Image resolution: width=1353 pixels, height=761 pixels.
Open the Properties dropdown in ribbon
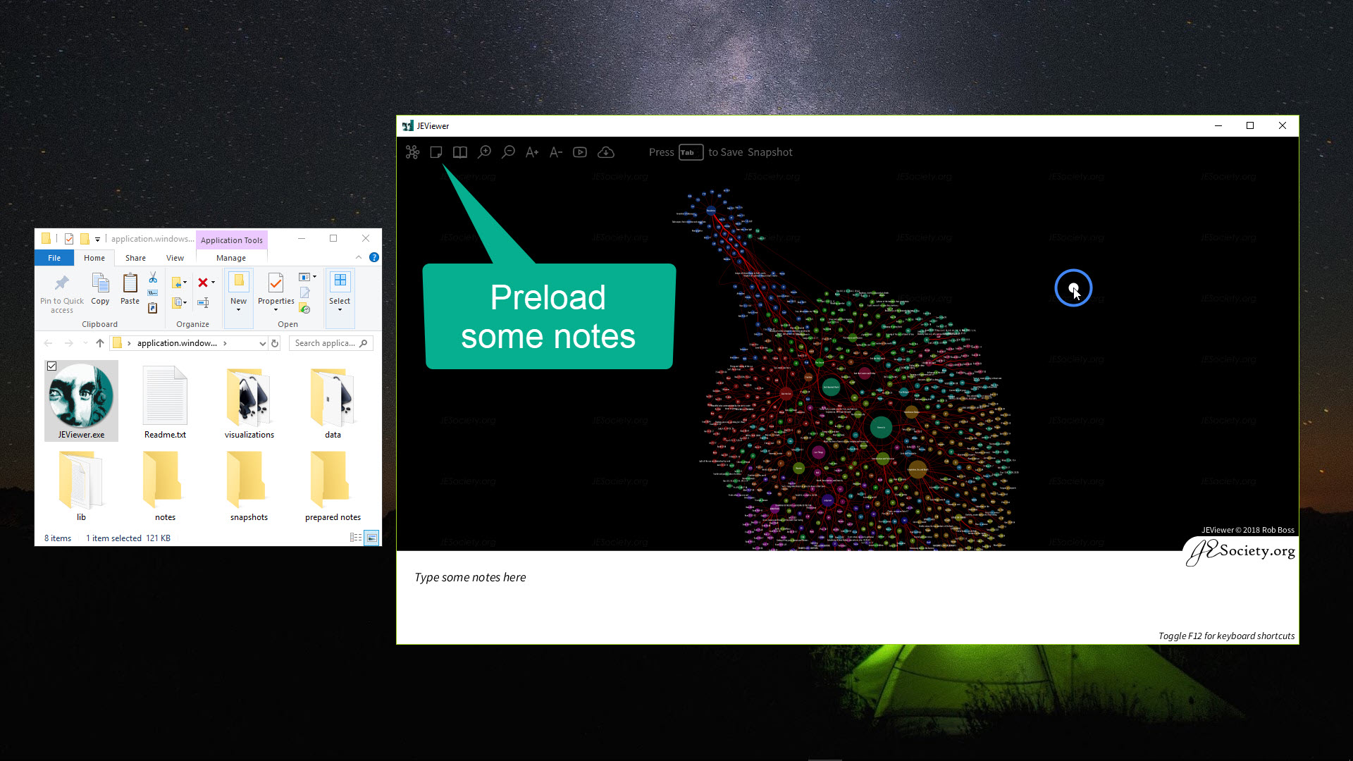click(x=276, y=292)
